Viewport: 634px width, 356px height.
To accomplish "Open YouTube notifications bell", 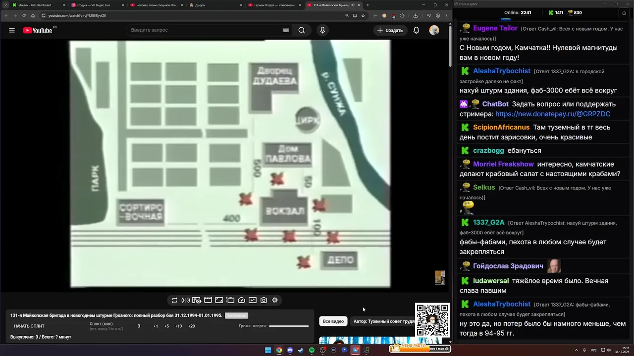I will click(x=416, y=30).
